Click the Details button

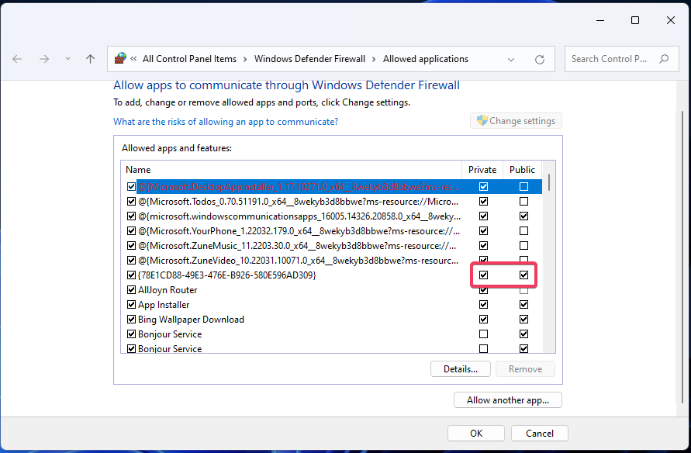pyautogui.click(x=460, y=369)
